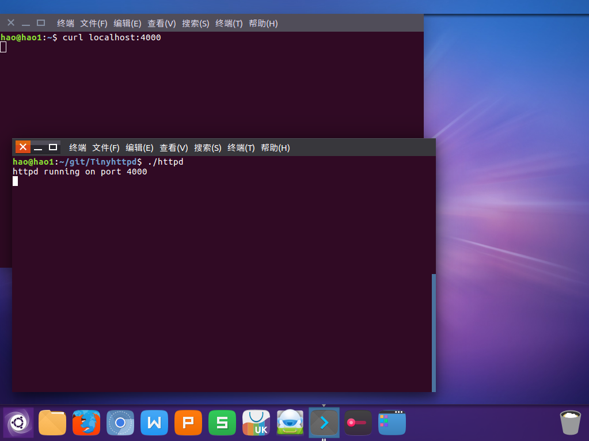Open the Files manager from the dock
589x441 pixels.
tap(52, 422)
